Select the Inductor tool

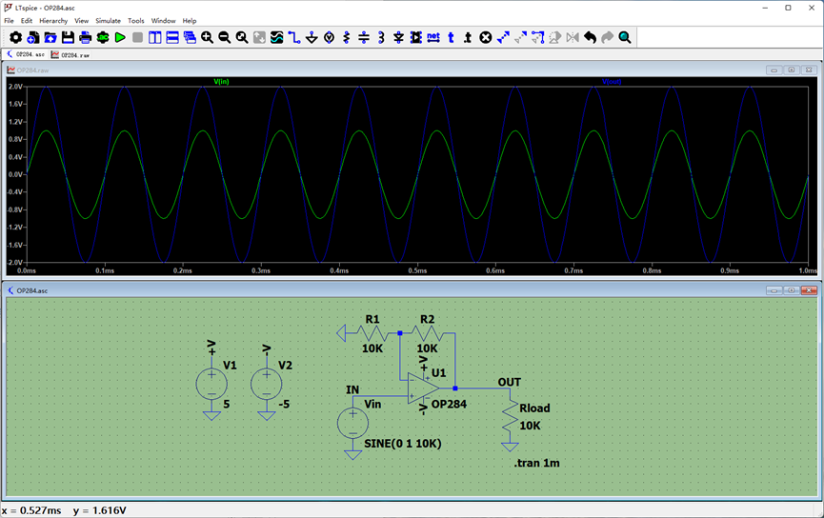381,37
